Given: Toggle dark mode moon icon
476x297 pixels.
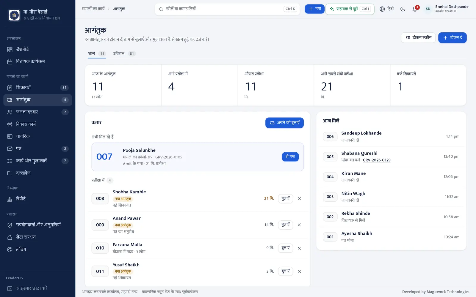Looking at the screenshot, I should pos(403,9).
